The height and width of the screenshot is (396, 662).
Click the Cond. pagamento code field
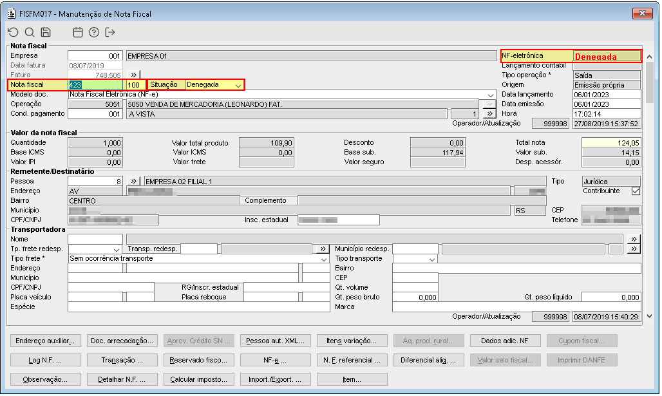pyautogui.click(x=95, y=114)
